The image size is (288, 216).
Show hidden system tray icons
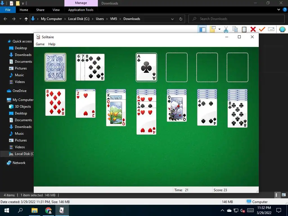coord(222,210)
